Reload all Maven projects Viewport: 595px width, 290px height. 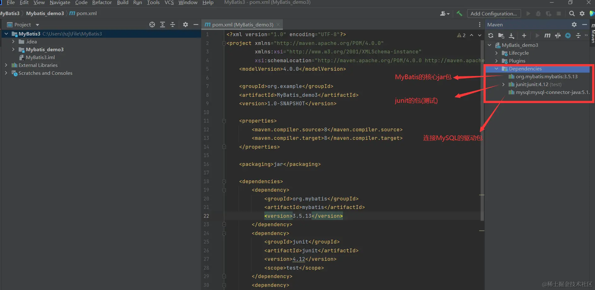(491, 36)
